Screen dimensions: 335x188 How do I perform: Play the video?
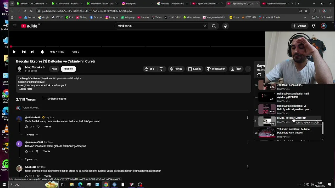coord(14,52)
